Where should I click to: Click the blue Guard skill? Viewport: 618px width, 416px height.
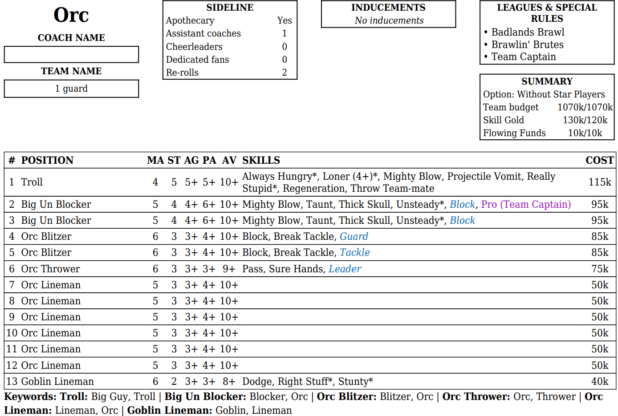pyautogui.click(x=354, y=236)
